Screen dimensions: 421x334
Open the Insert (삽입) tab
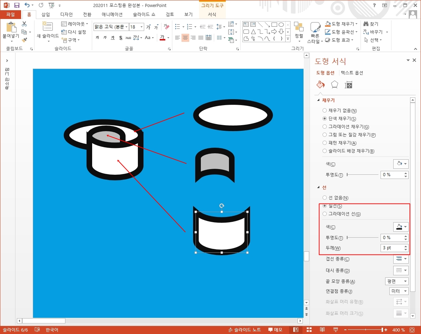pos(46,14)
